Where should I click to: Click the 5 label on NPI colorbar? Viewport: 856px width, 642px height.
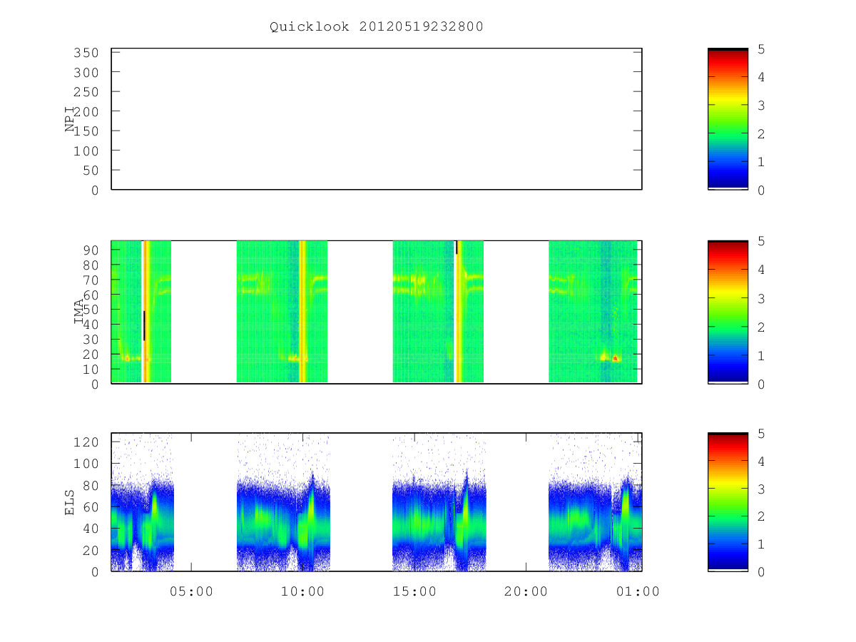coord(761,49)
